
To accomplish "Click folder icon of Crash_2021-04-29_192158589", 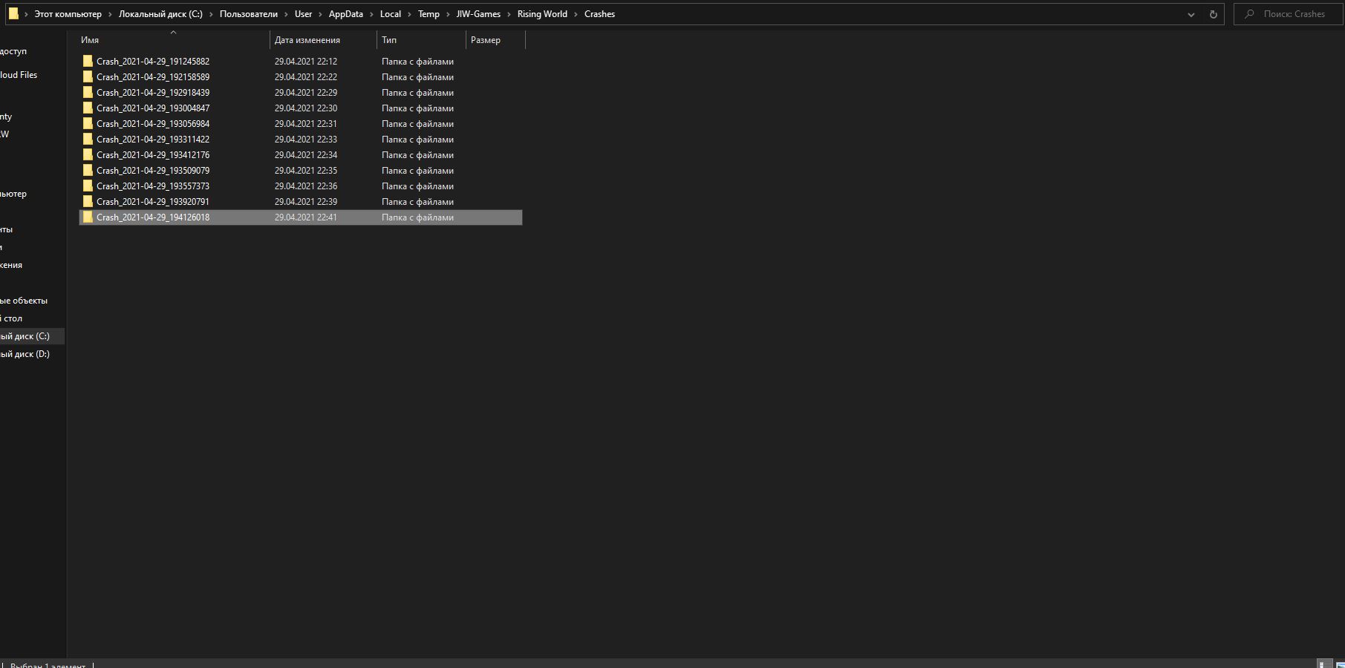I will point(88,77).
